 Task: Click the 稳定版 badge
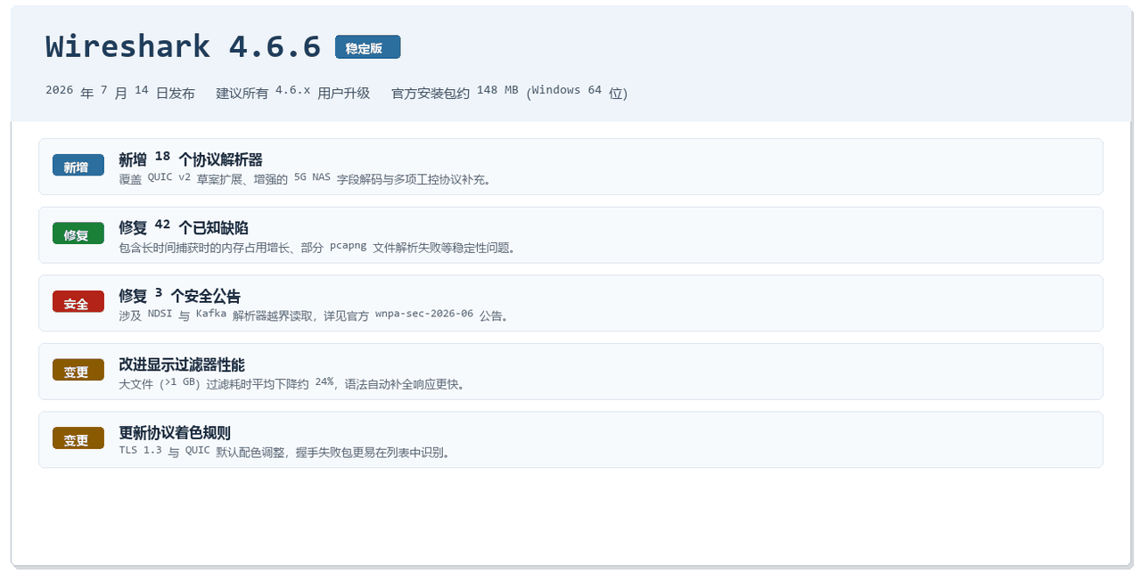368,47
